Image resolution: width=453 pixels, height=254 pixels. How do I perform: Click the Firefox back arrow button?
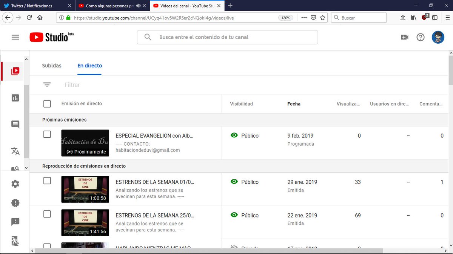(8, 18)
